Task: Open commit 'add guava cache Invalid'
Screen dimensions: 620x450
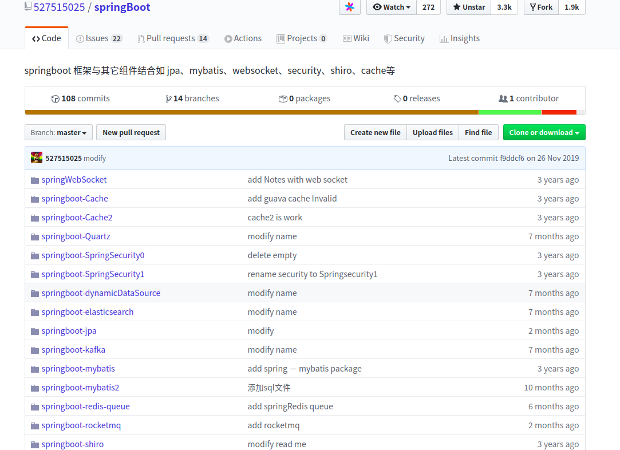Action: pyautogui.click(x=292, y=199)
